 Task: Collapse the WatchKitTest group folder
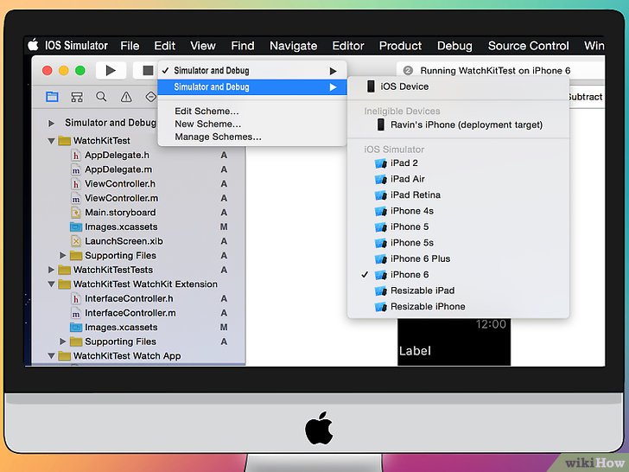[x=52, y=141]
